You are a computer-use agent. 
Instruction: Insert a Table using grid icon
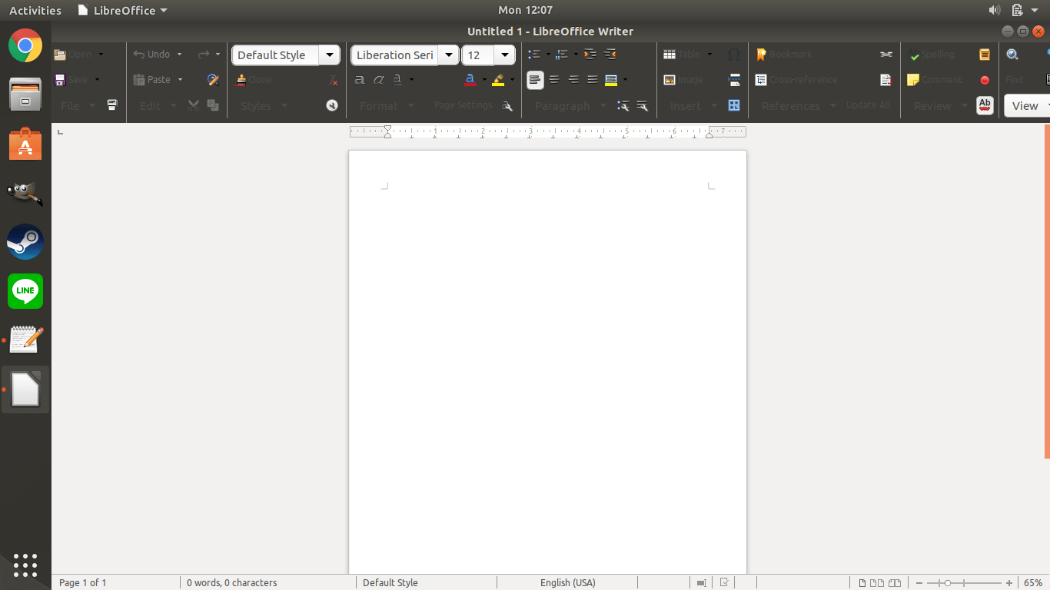[670, 55]
